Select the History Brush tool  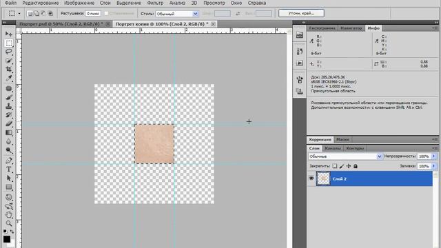[x=9, y=115]
